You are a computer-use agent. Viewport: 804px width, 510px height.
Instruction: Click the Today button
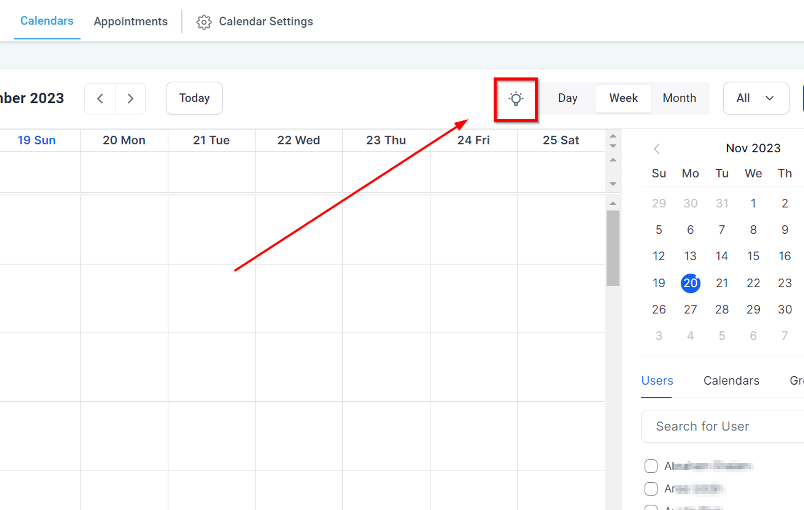pos(194,98)
